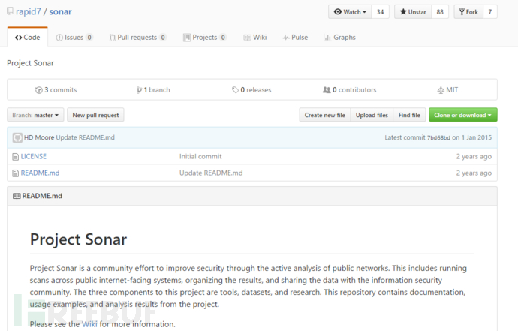Click the commits history icon

click(38, 90)
